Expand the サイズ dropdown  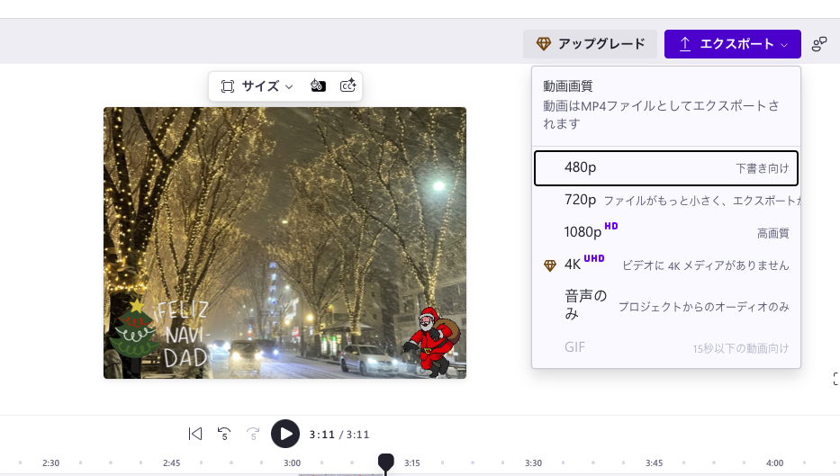[257, 86]
